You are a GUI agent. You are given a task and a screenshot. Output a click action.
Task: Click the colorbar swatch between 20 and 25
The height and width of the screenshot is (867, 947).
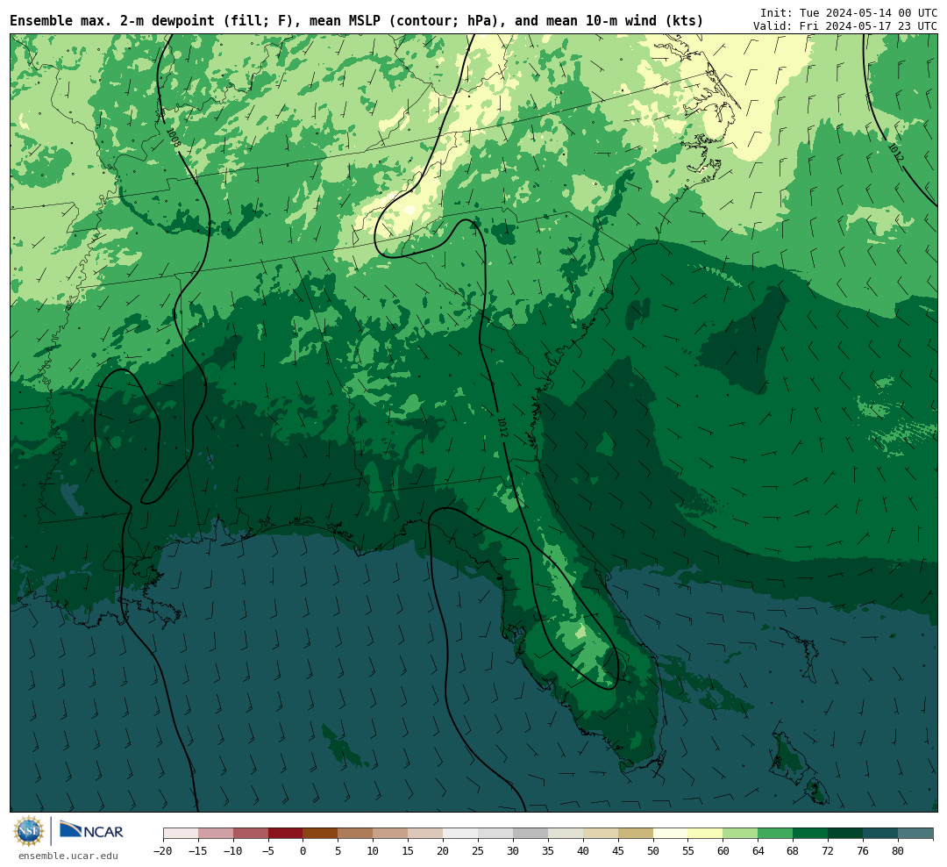pyautogui.click(x=461, y=834)
